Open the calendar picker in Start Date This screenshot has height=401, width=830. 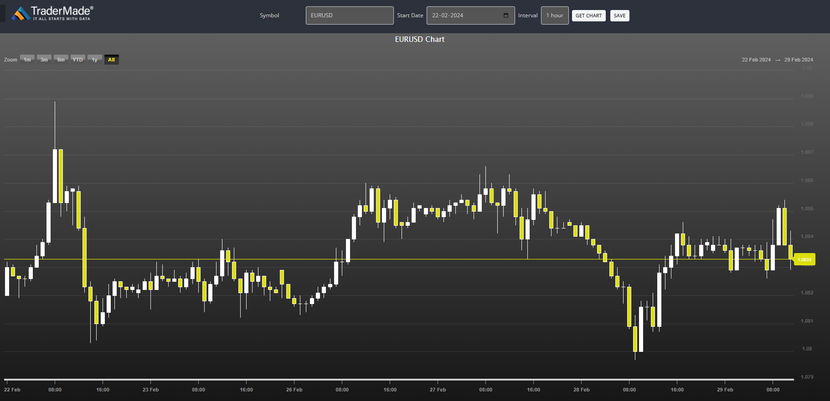[x=506, y=15]
